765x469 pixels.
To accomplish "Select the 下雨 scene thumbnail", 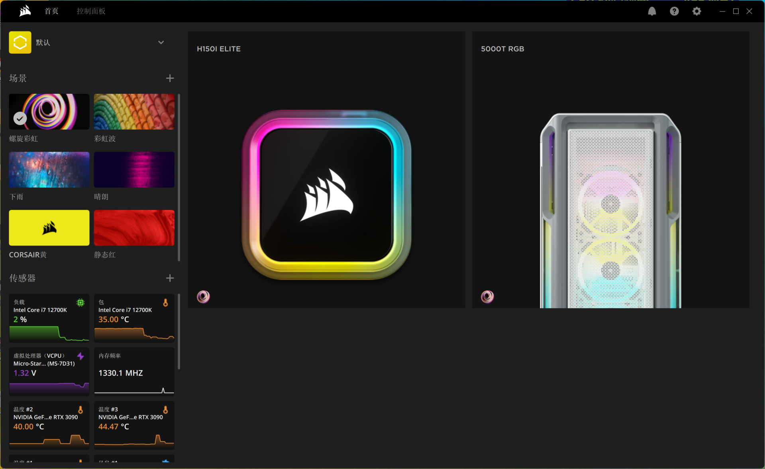I will click(49, 169).
